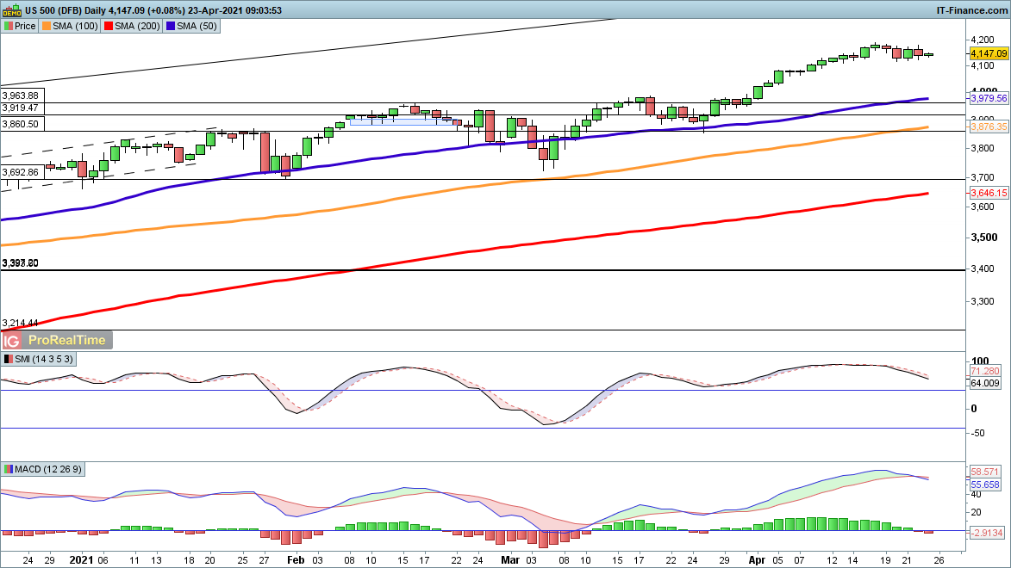The height and width of the screenshot is (568, 1011).
Task: Click the orange SMA (100) color swatch
Action: pyautogui.click(x=47, y=27)
